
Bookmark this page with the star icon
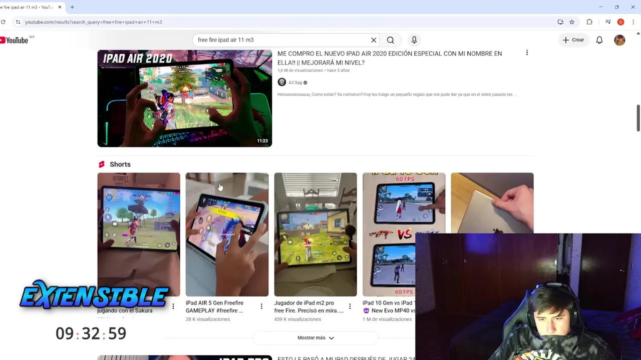coord(572,22)
